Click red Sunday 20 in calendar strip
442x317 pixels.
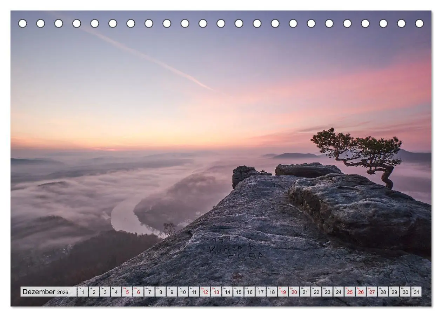tap(294, 292)
